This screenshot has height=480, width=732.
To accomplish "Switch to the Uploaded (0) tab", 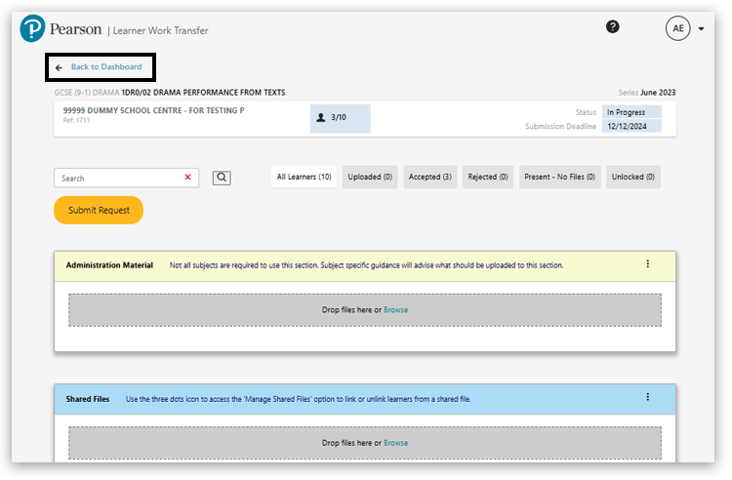I will pyautogui.click(x=370, y=177).
